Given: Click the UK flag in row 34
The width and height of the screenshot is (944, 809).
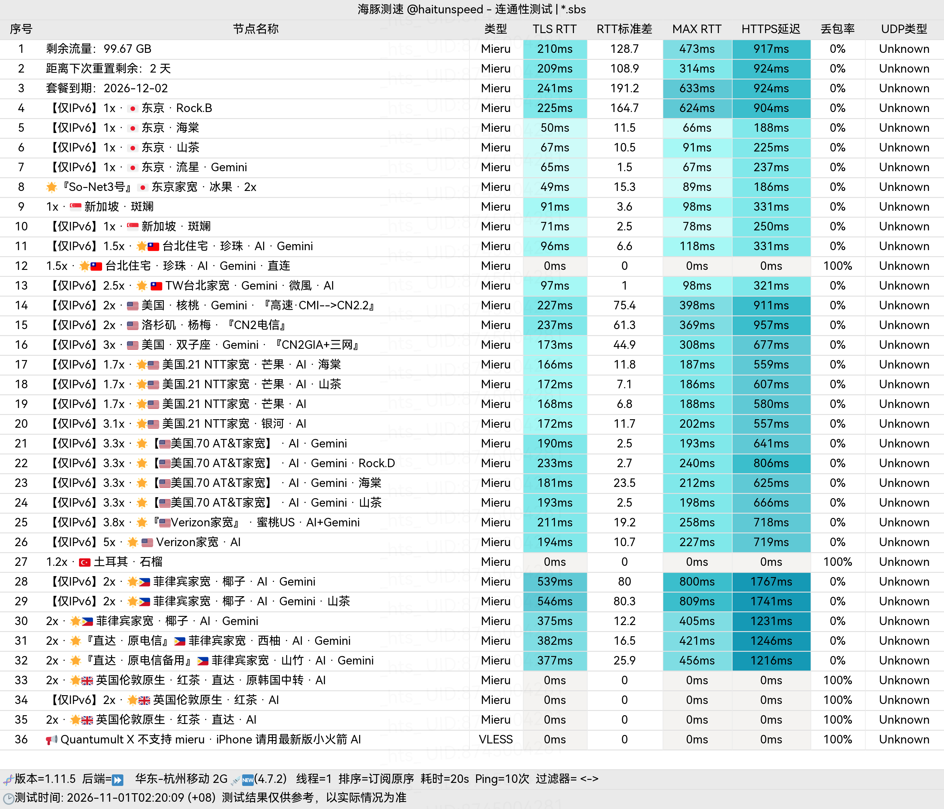Looking at the screenshot, I should point(144,700).
